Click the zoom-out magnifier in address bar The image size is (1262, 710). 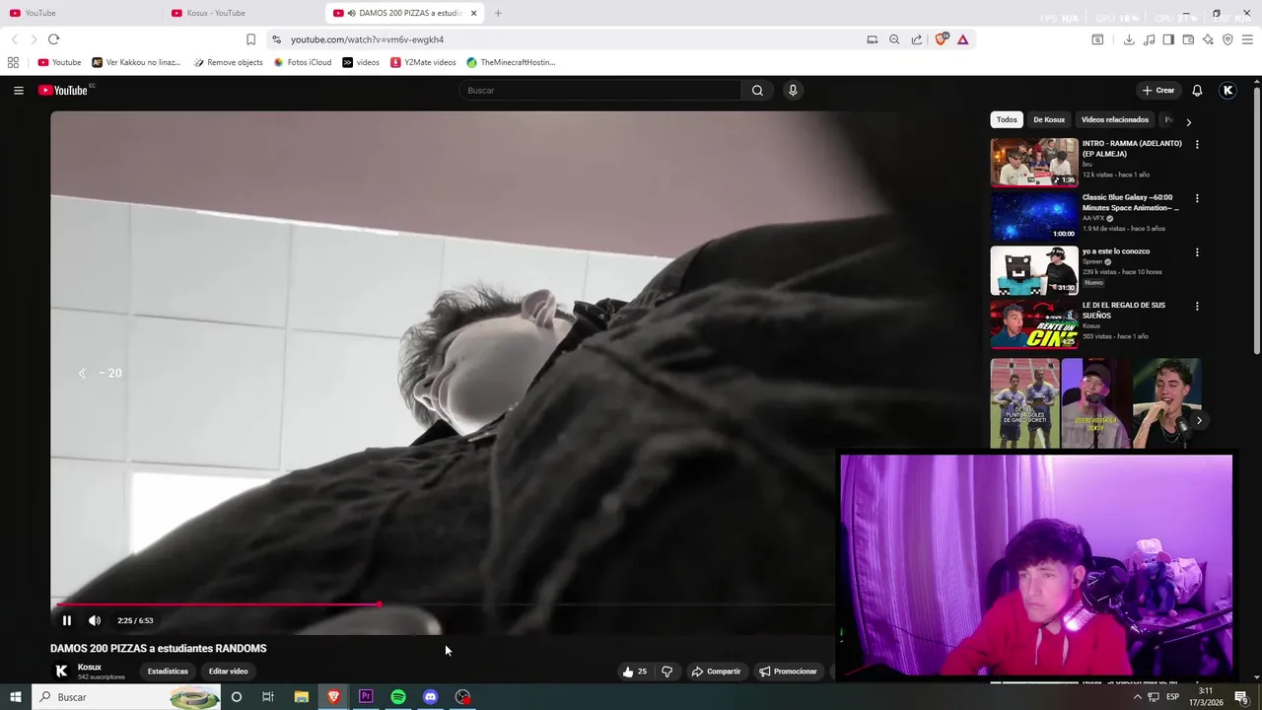click(x=894, y=39)
